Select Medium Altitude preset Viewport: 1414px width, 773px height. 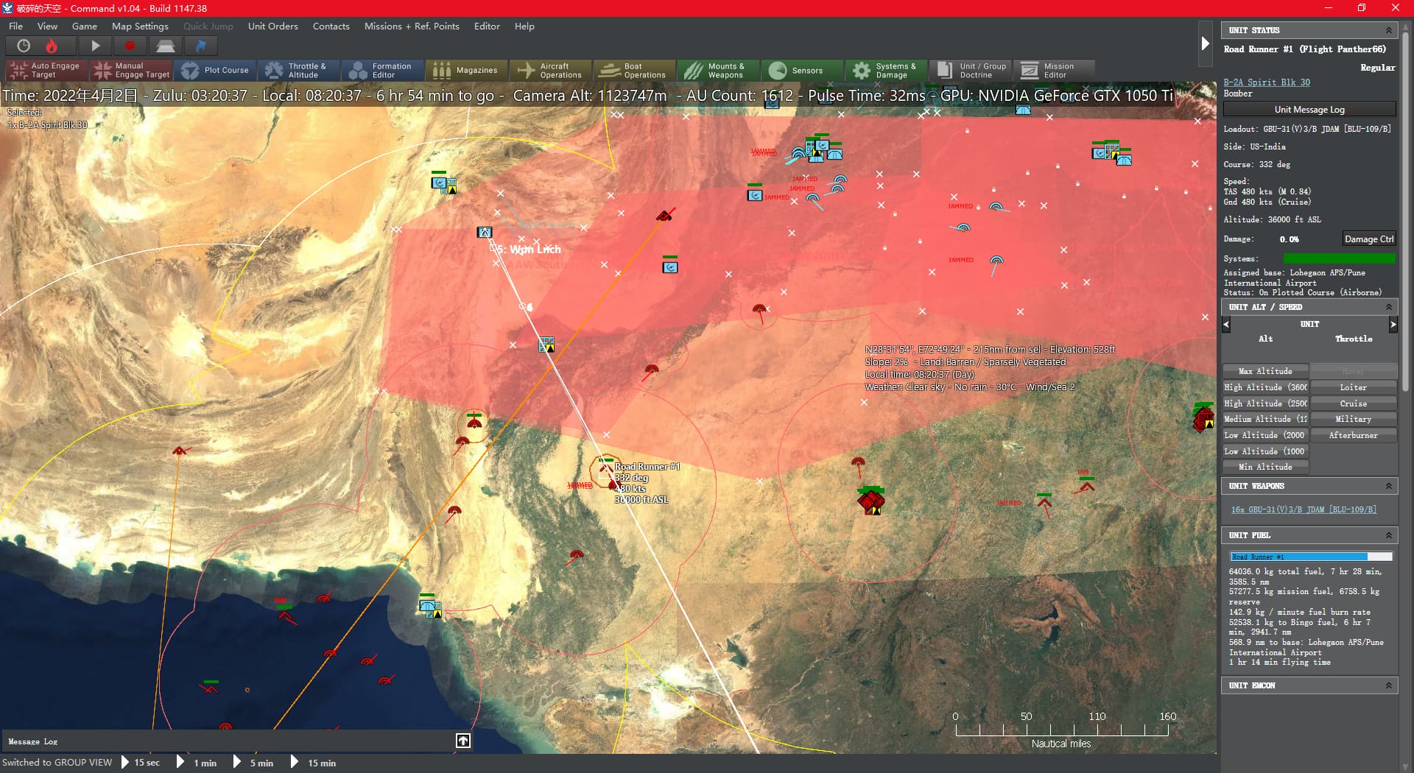[x=1265, y=419]
